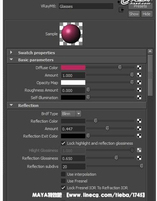This screenshot has height=201, width=157.
Task: Enable the Use interpolation checkbox
Action: (63, 174)
